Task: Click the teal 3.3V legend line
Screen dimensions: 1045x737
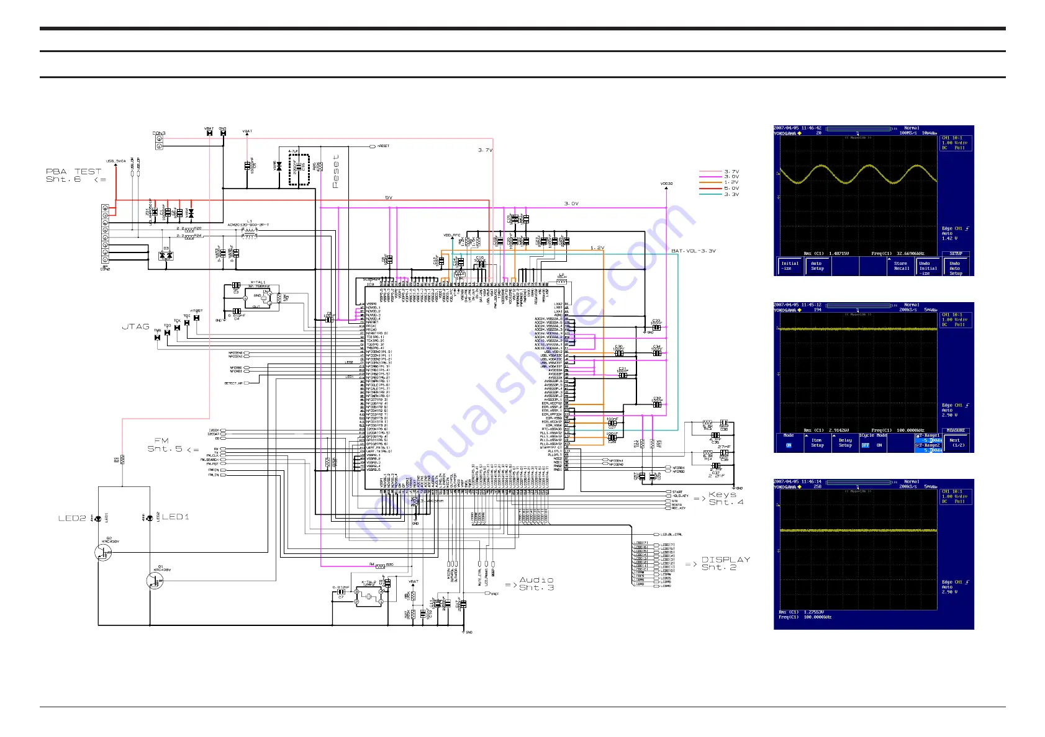Action: (x=710, y=194)
